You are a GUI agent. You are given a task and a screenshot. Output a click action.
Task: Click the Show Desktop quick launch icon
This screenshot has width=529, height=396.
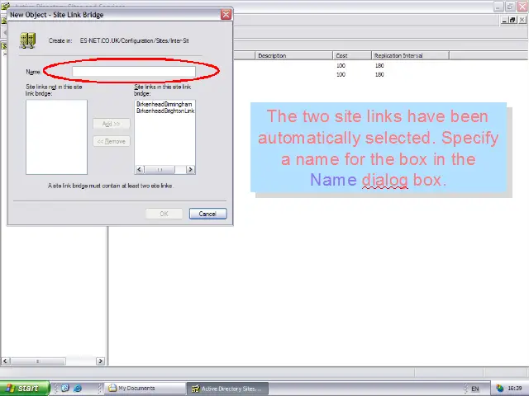click(x=65, y=388)
